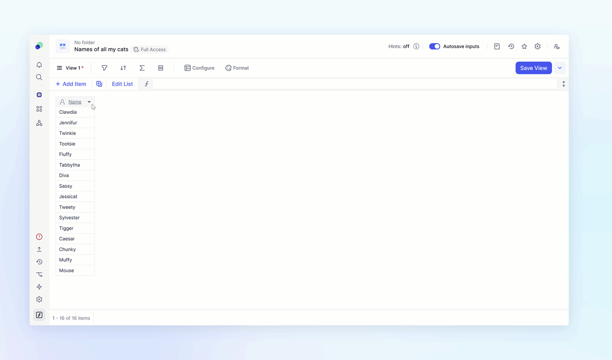
Task: Click into the formula bar field
Action: point(355,84)
